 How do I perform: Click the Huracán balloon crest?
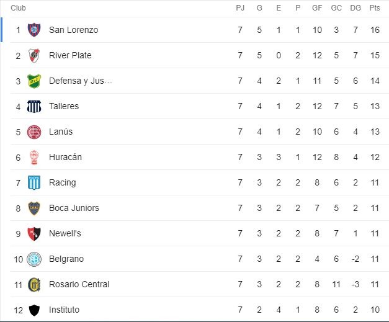coord(34,158)
